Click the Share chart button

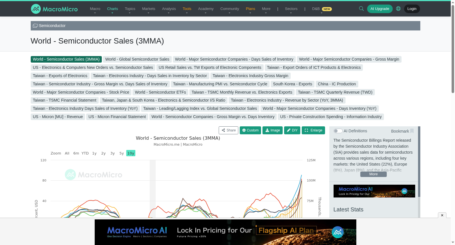(228, 130)
